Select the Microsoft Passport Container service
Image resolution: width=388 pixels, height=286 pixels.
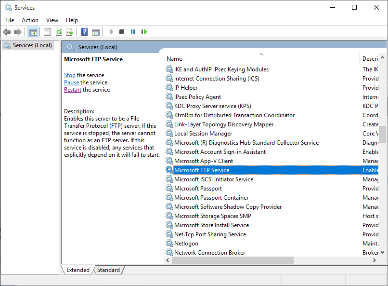point(211,198)
